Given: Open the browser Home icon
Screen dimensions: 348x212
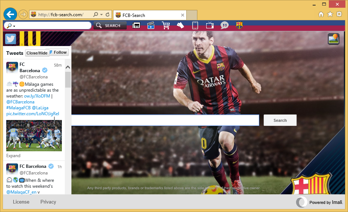Looking at the screenshot, I should pos(321,14).
